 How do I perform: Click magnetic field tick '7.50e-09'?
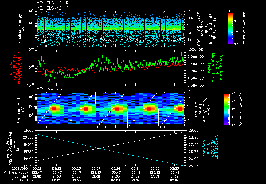click(x=195, y=64)
